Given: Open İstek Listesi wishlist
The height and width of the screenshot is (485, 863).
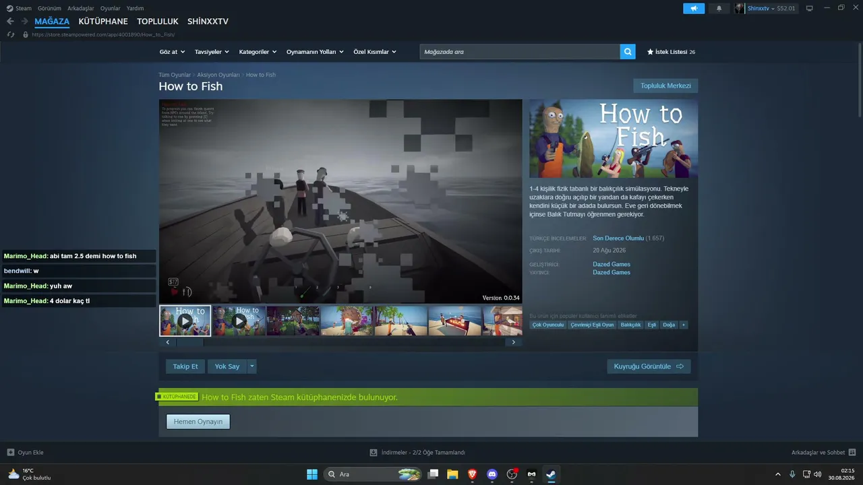Looking at the screenshot, I should pos(671,52).
